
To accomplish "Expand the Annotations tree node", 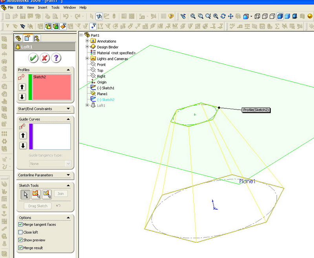I will click(88, 41).
